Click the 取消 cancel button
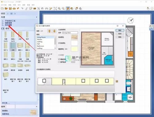Viewport: 154px width, 117px height. (120, 34)
